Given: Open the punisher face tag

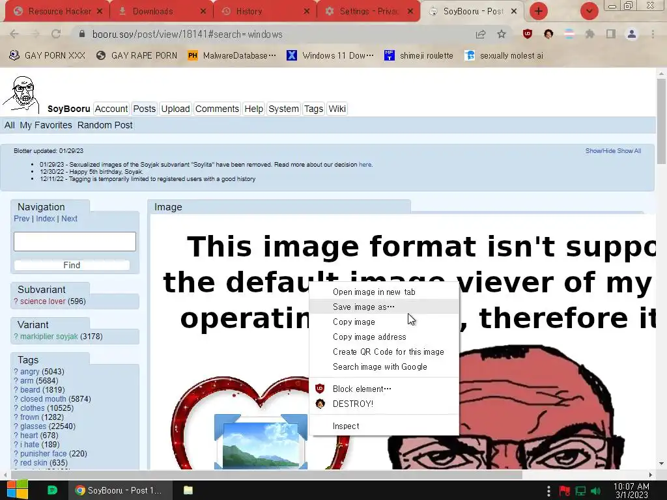Looking at the screenshot, I should coord(44,454).
